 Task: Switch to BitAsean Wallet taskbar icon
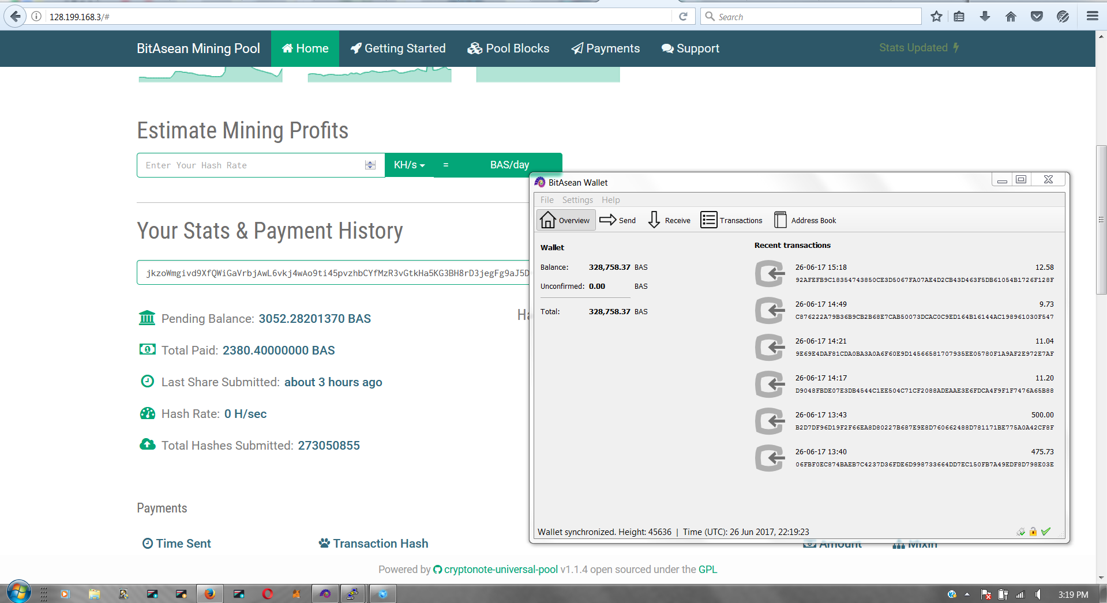tap(325, 594)
